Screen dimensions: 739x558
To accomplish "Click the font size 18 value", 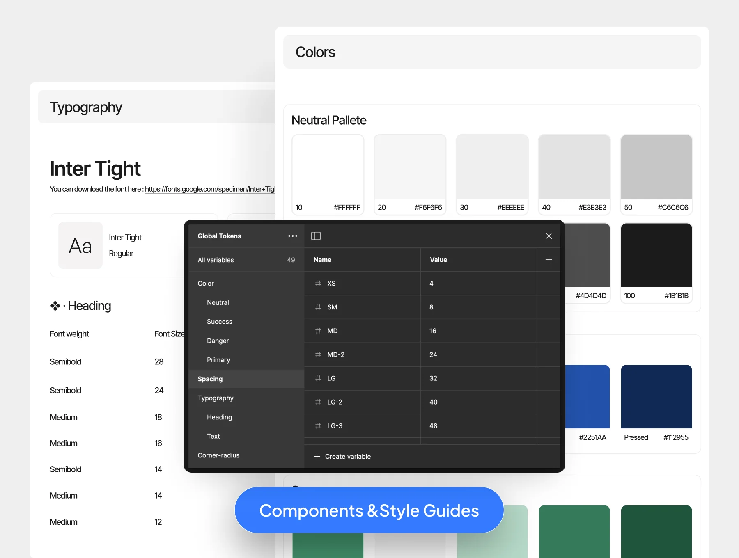I will tap(158, 417).
